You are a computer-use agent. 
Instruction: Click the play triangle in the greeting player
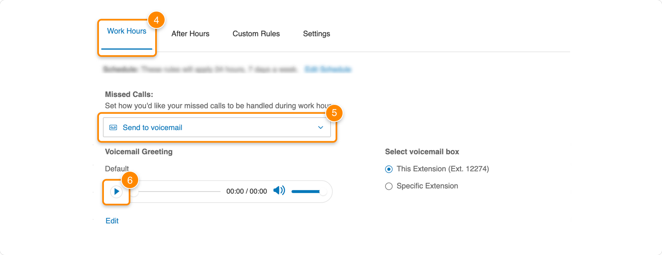pos(116,191)
